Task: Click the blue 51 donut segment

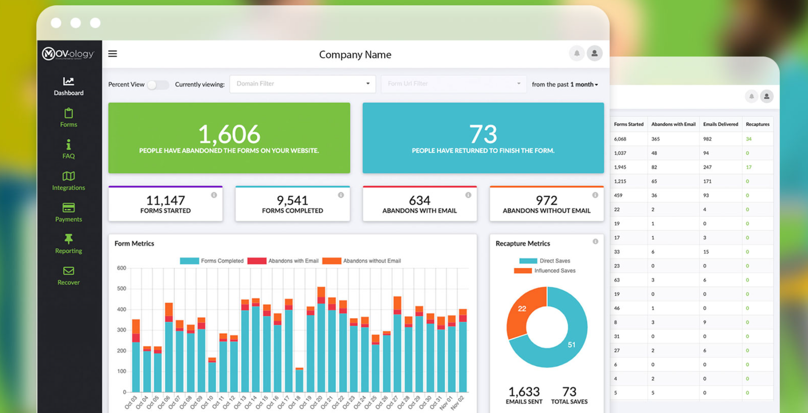Action: [571, 344]
